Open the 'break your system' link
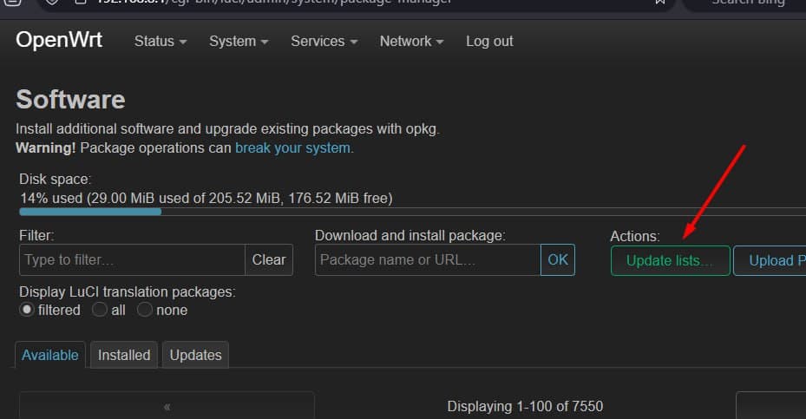The height and width of the screenshot is (419, 806). coord(294,148)
